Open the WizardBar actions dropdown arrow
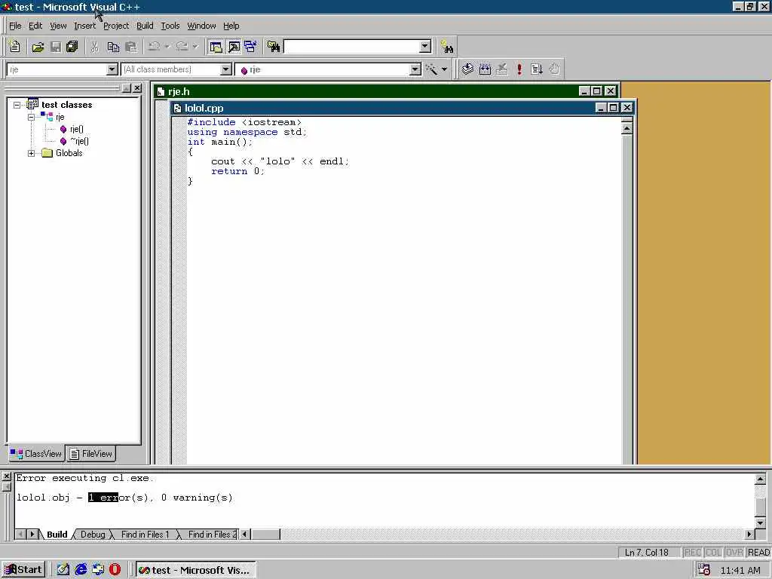The height and width of the screenshot is (579, 772). click(x=444, y=69)
